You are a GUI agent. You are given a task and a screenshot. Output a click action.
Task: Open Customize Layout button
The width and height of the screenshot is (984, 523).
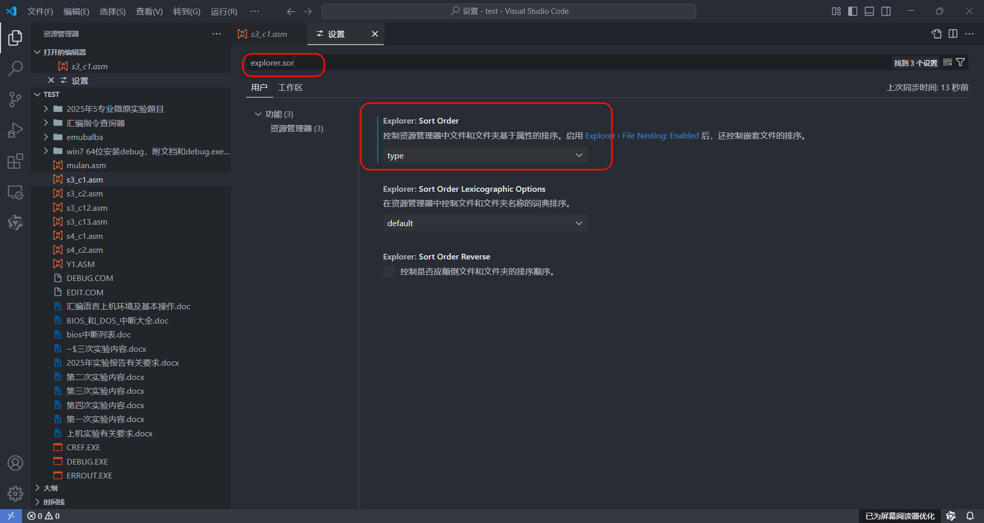pyautogui.click(x=836, y=11)
